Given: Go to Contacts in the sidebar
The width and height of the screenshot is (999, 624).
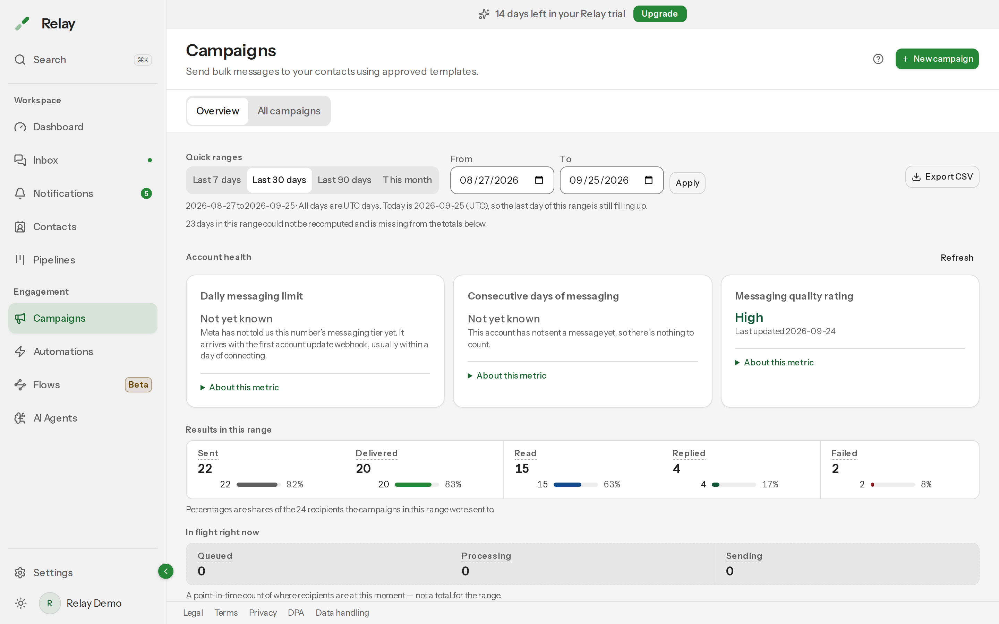Looking at the screenshot, I should [83, 227].
